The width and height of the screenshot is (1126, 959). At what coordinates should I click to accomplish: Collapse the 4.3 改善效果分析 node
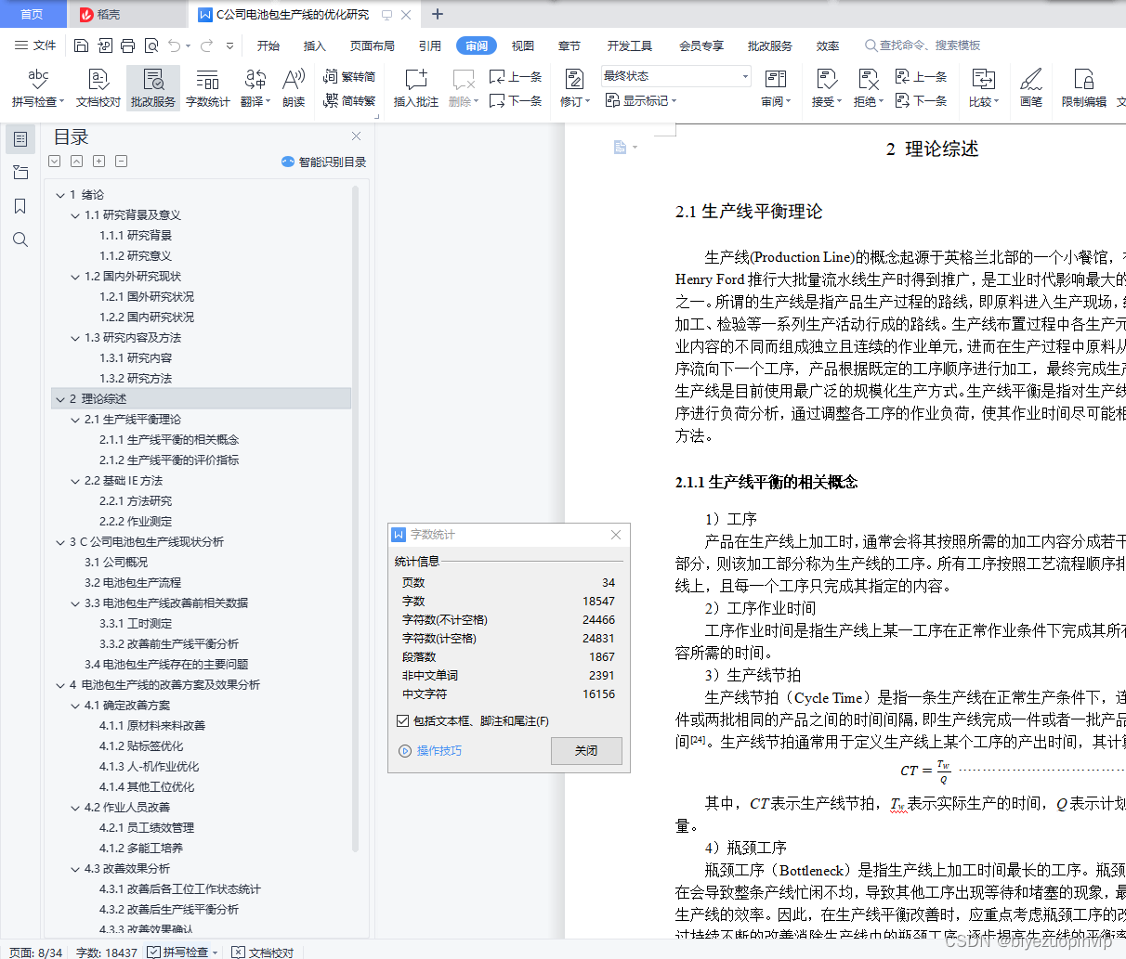pyautogui.click(x=75, y=869)
